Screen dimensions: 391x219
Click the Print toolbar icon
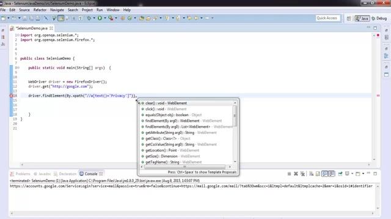coord(38,18)
